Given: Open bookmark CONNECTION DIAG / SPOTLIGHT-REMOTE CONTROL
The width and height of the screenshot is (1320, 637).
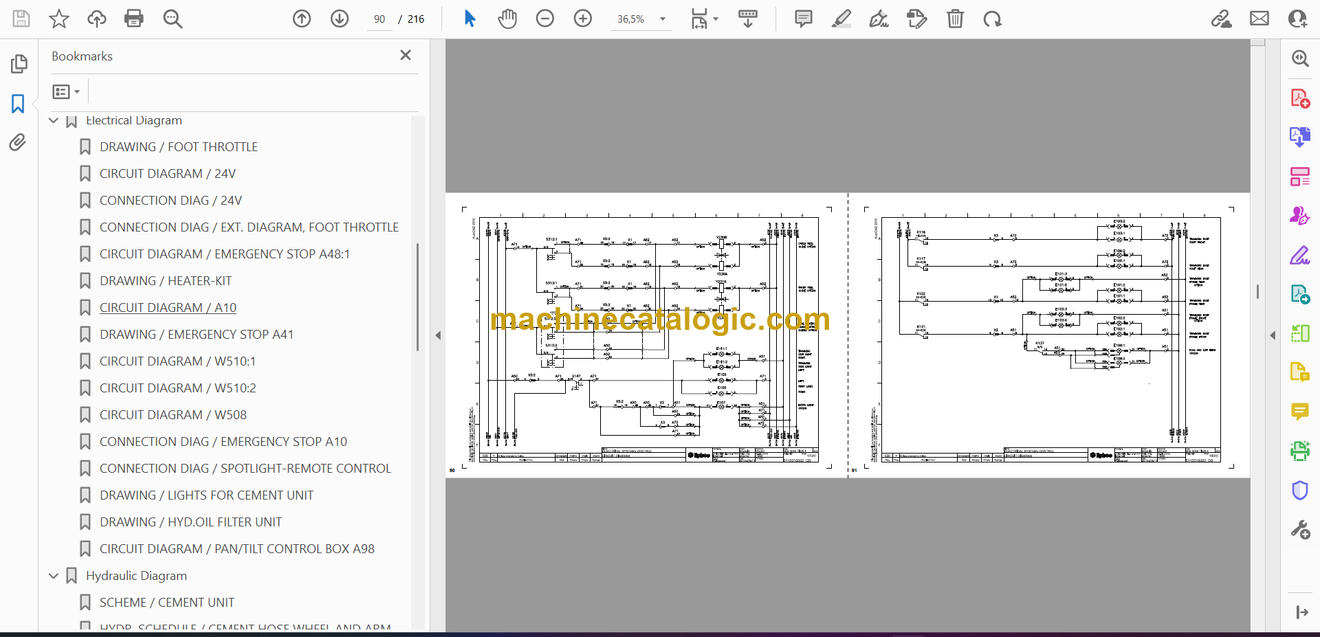Looking at the screenshot, I should coord(245,469).
